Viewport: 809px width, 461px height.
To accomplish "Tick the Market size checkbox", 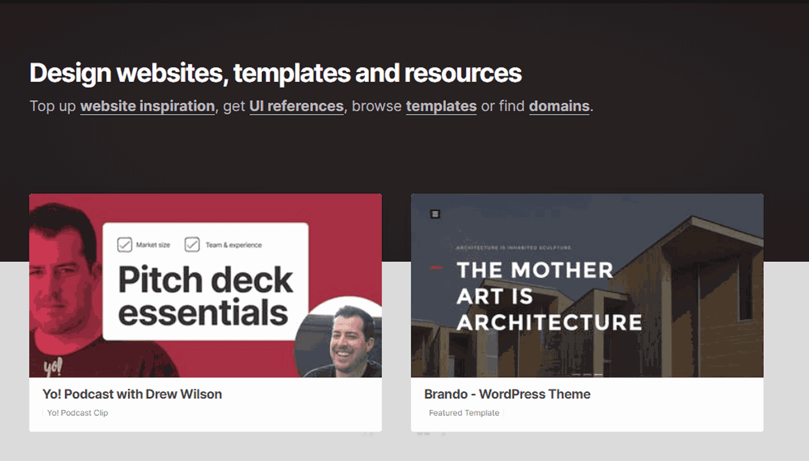I will point(125,245).
